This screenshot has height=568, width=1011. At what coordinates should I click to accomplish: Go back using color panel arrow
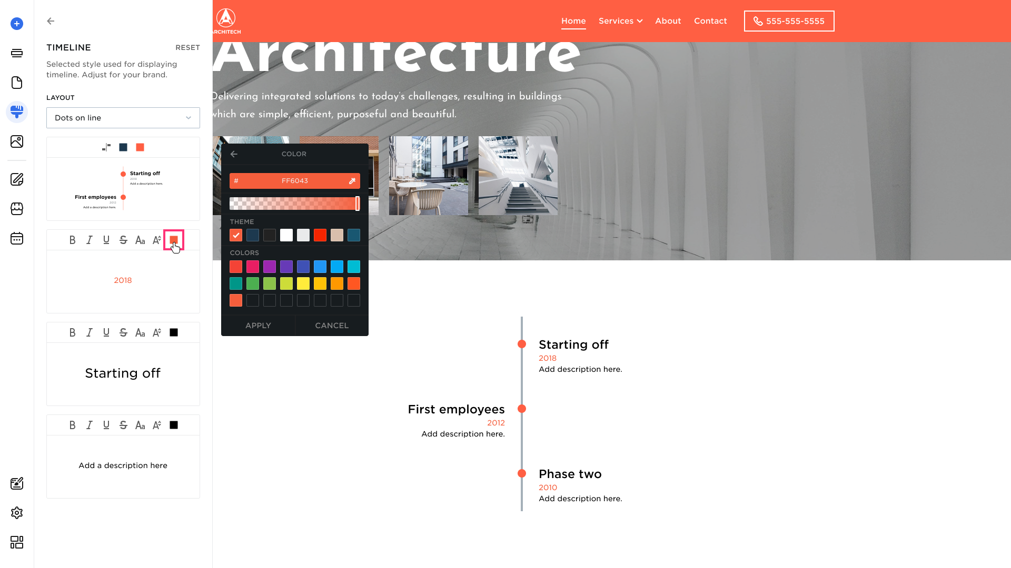click(234, 154)
